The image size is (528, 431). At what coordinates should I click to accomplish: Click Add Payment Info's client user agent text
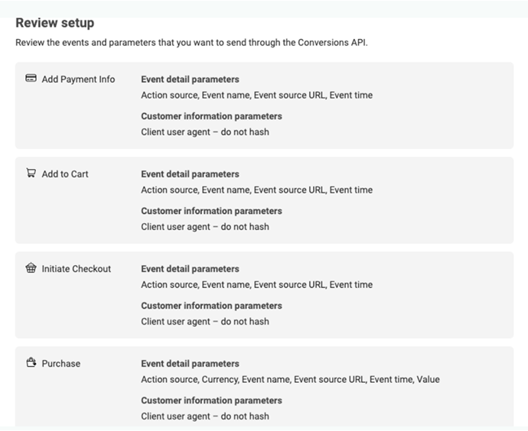(205, 132)
